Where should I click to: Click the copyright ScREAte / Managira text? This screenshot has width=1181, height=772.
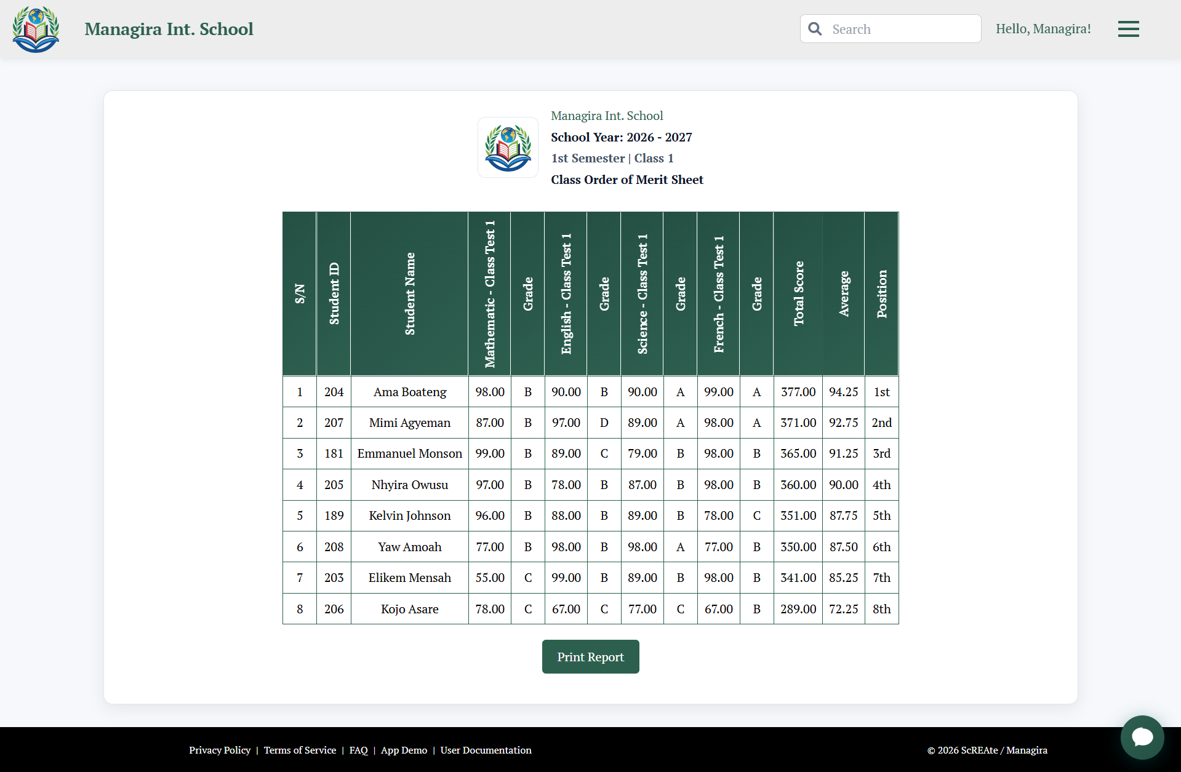tap(987, 750)
